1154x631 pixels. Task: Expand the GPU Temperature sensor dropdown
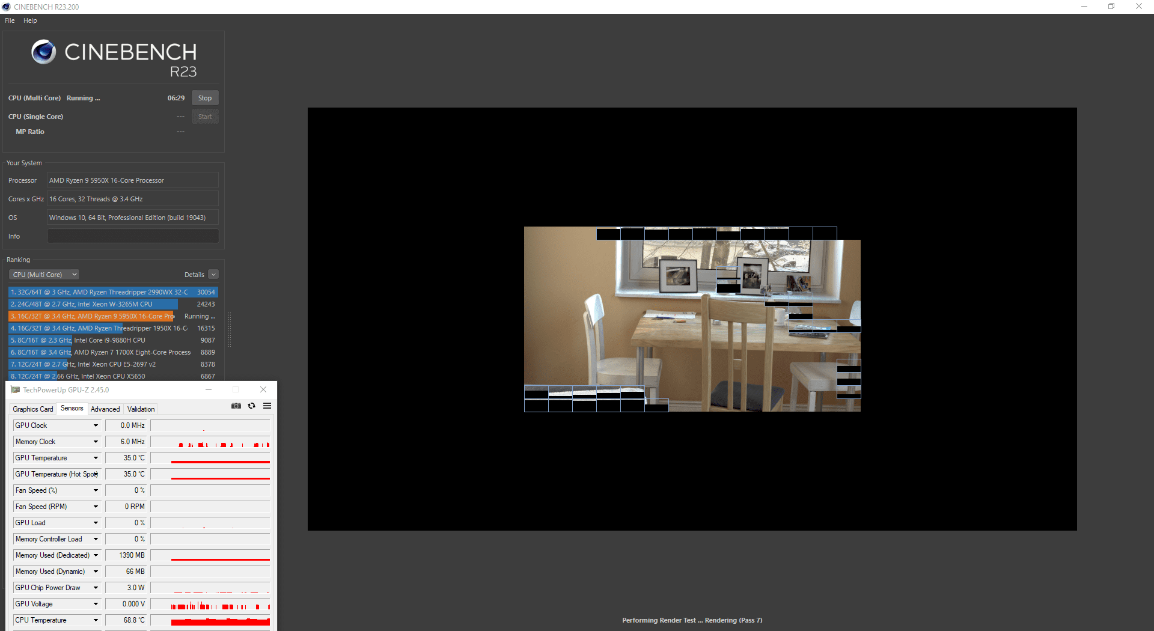tap(96, 458)
